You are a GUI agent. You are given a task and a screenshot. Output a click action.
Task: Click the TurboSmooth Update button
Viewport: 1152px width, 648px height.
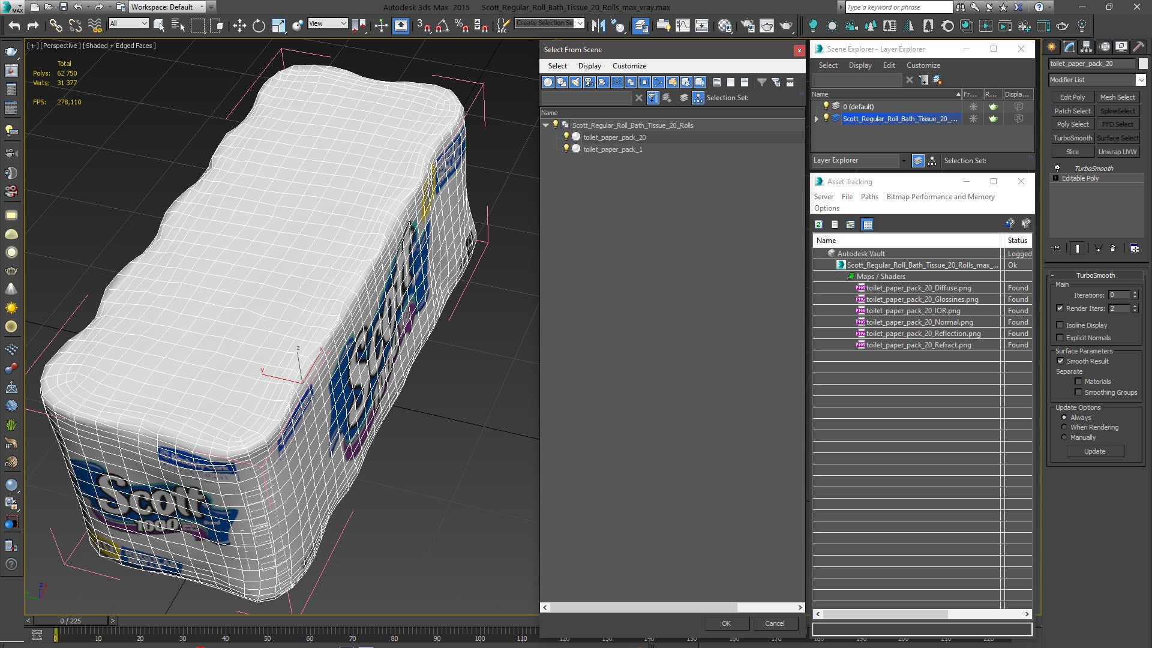pyautogui.click(x=1094, y=451)
